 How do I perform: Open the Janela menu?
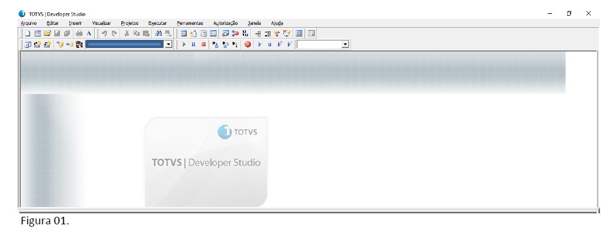click(254, 23)
